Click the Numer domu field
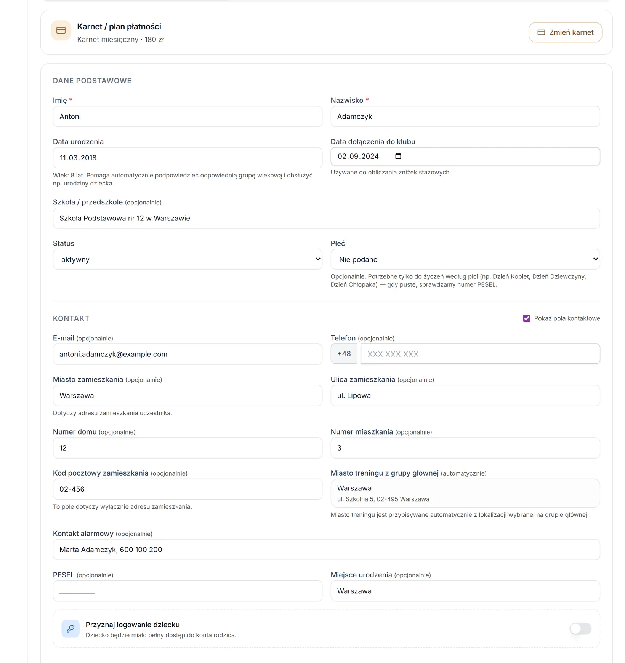Image resolution: width=625 pixels, height=663 pixels. tap(187, 448)
